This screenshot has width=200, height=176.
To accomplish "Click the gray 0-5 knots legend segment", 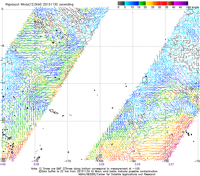I will tap(121, 3).
